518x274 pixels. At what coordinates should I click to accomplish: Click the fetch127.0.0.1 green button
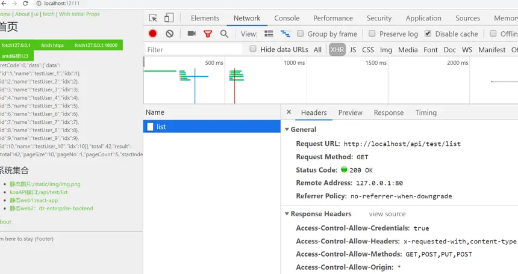[16, 45]
